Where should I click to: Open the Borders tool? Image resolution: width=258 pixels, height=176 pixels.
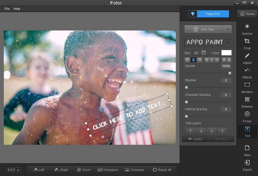point(247,87)
